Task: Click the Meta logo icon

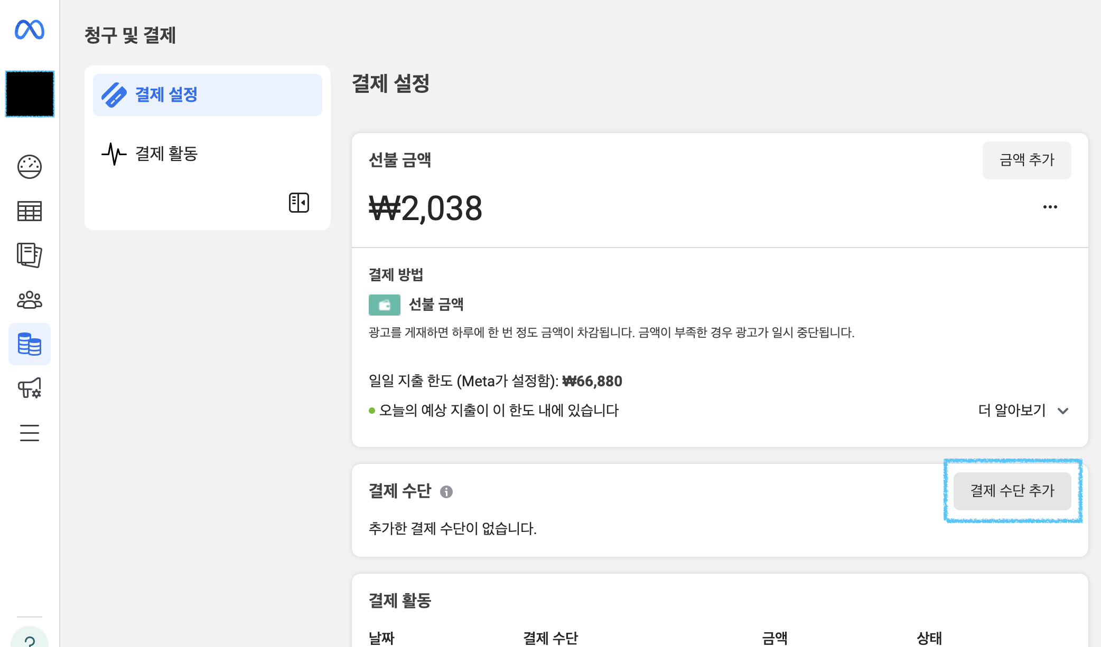Action: [x=30, y=30]
